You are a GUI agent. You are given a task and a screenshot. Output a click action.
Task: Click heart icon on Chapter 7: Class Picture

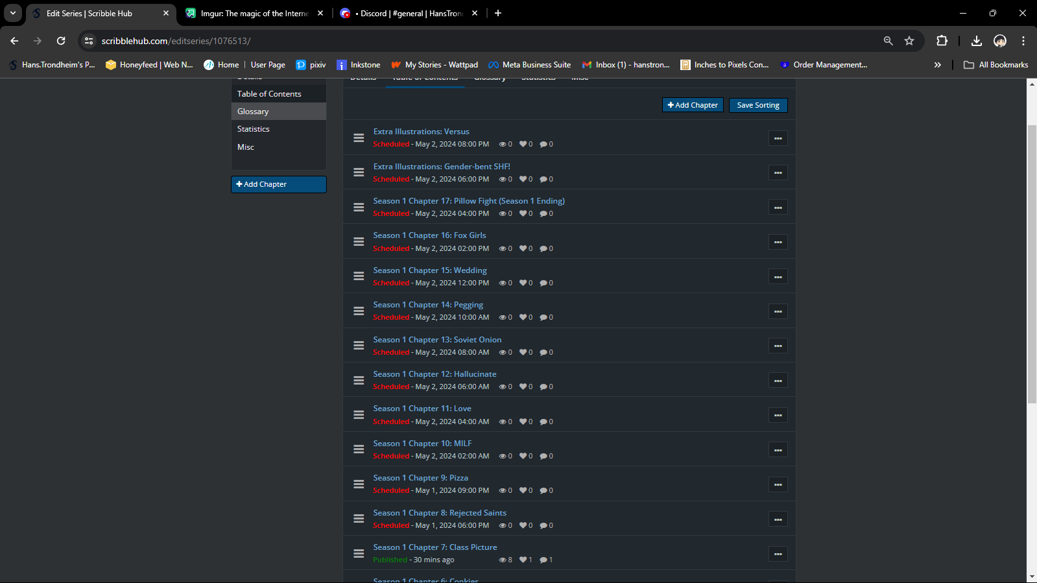click(523, 560)
